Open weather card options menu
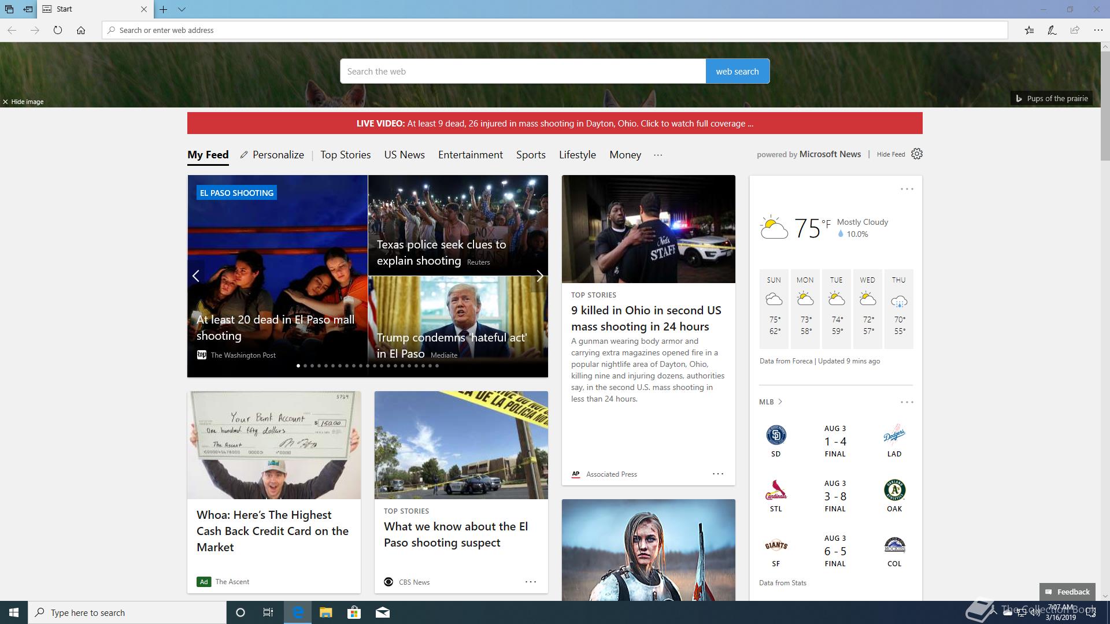 pyautogui.click(x=906, y=189)
